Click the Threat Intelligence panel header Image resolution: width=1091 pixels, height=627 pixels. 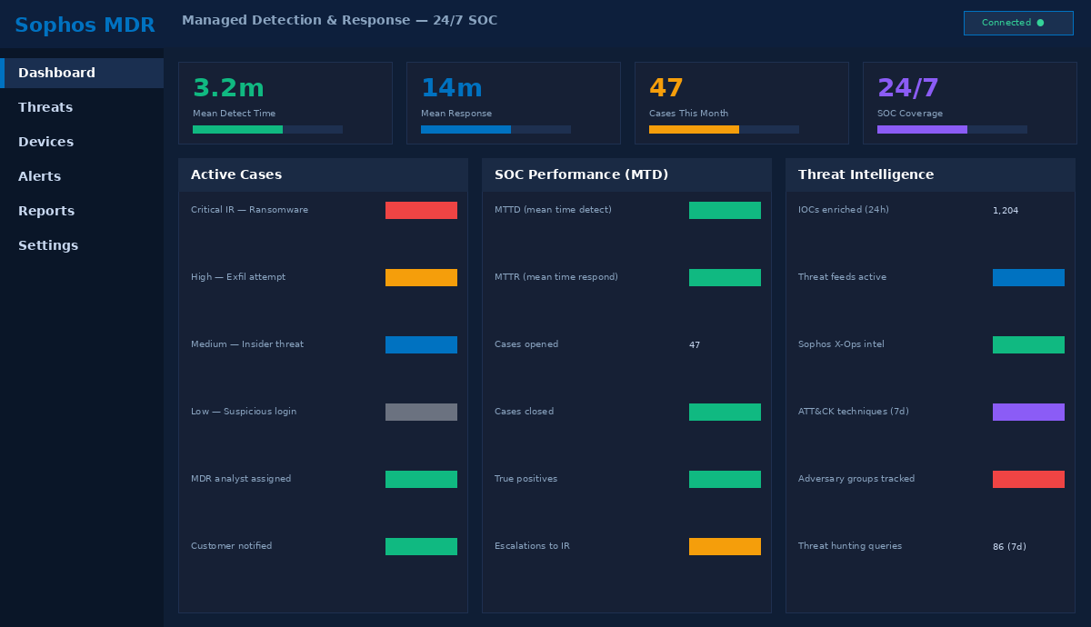click(930, 174)
